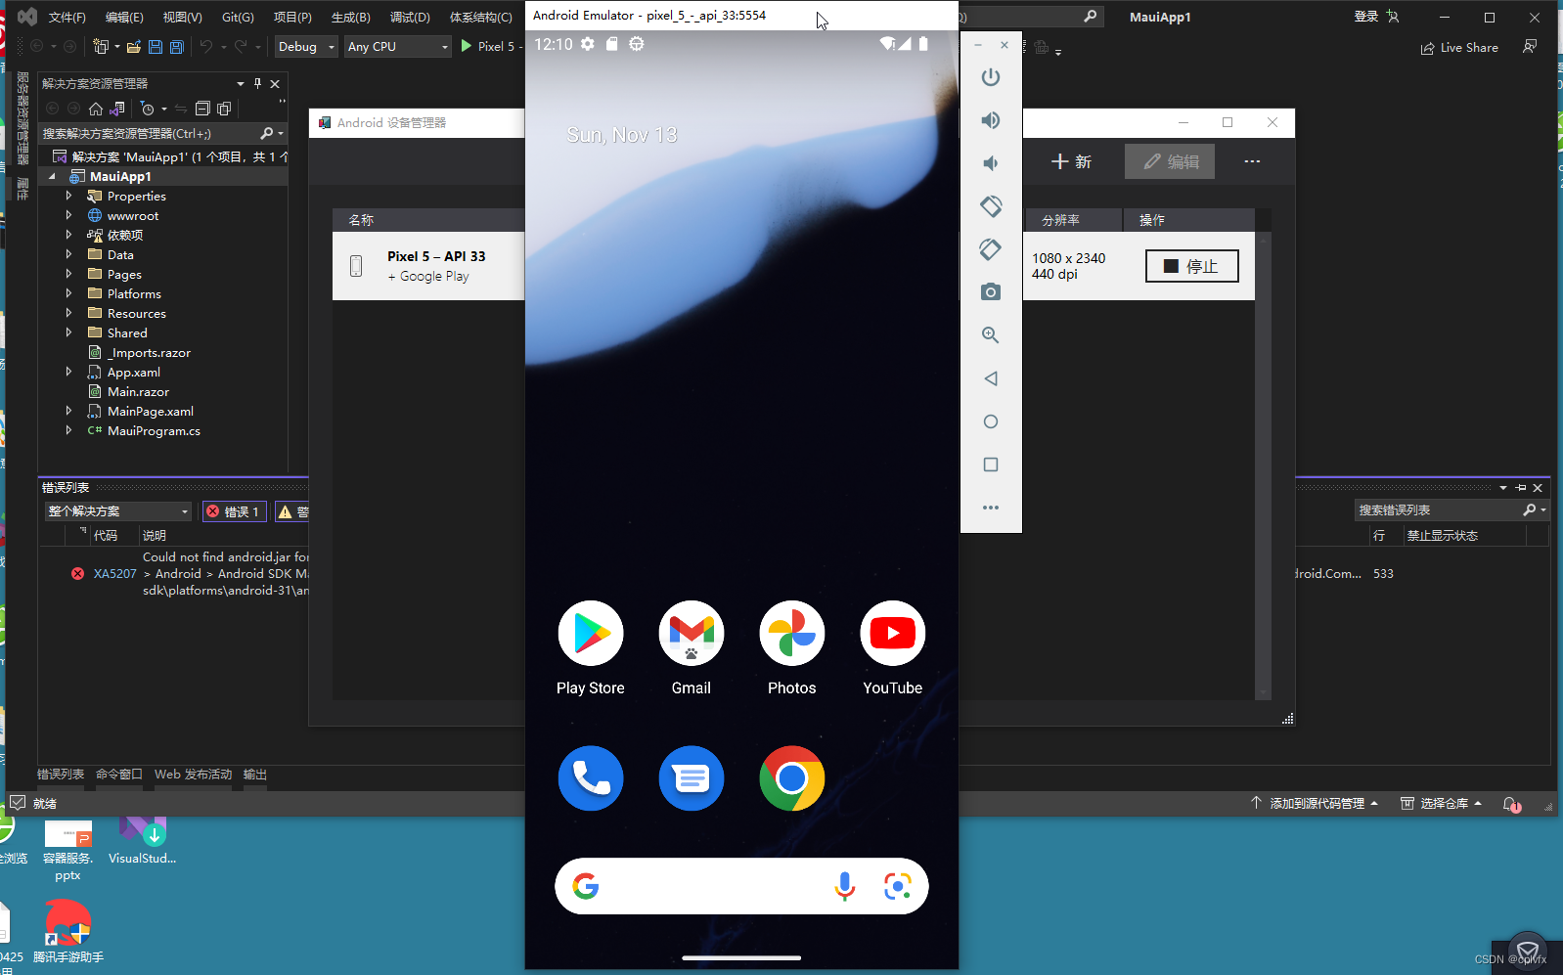Toggle the warnings filter in error list
The height and width of the screenshot is (975, 1563).
[x=292, y=511]
